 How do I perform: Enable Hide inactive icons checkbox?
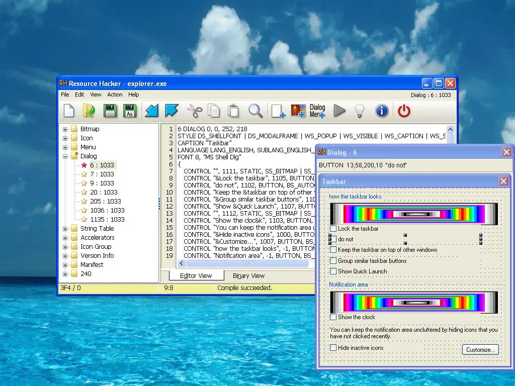click(x=333, y=348)
